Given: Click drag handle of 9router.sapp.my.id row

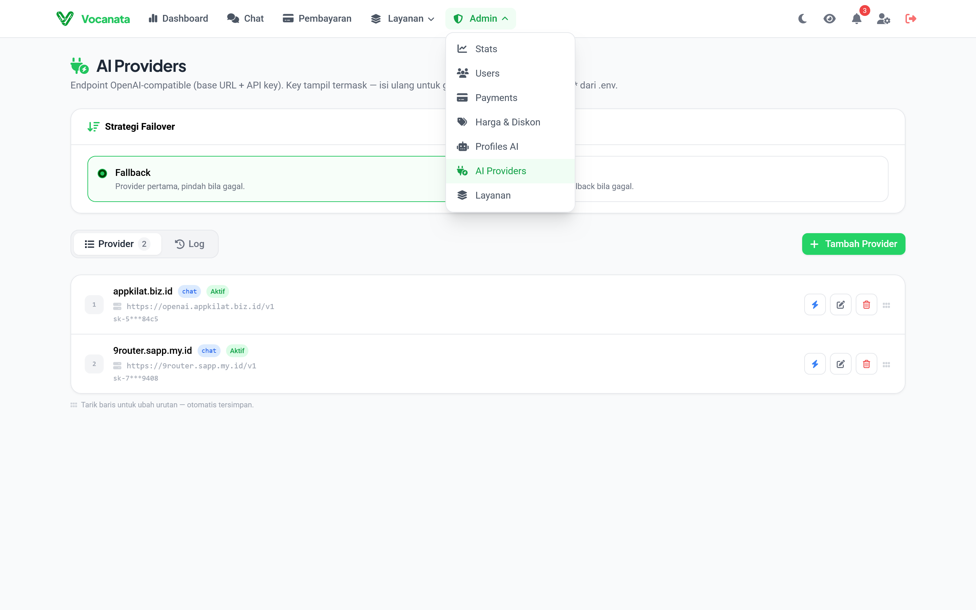Looking at the screenshot, I should click(x=887, y=364).
